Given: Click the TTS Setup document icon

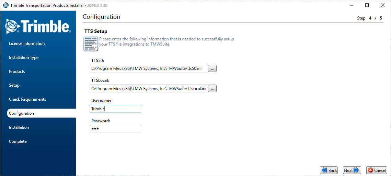Looking at the screenshot, I should (91, 44).
